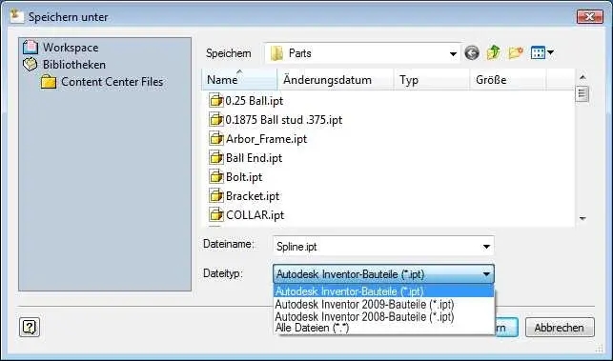613x361 pixels.
Task: Click the file list scrollbar thumb
Action: click(x=582, y=94)
